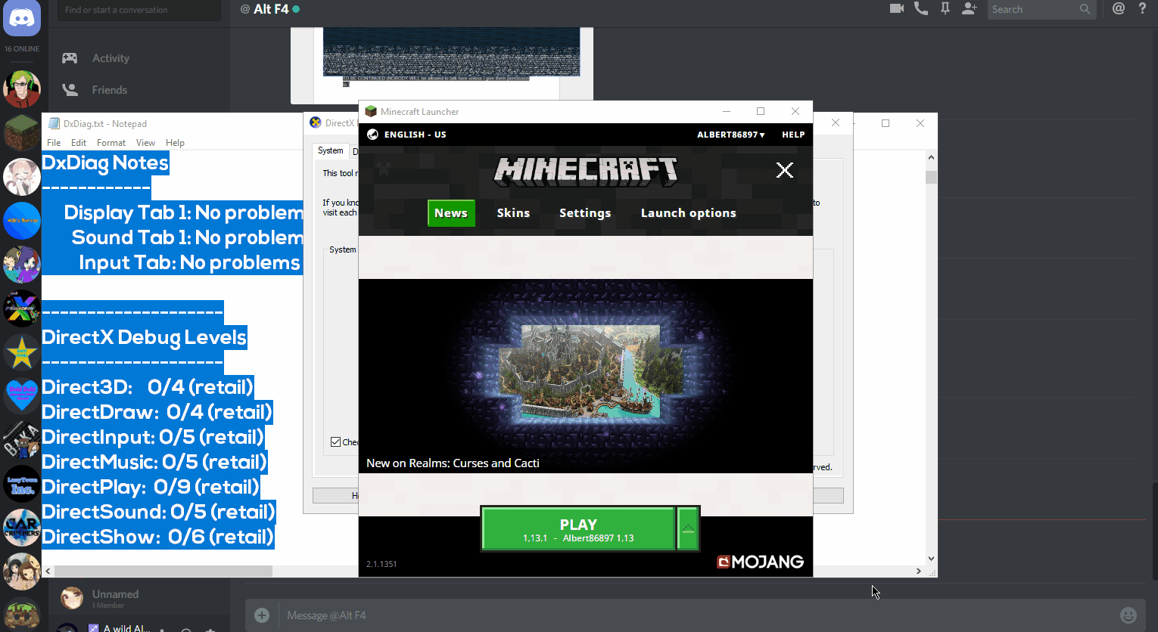
Task: Open the gold star server icon
Action: pyautogui.click(x=22, y=352)
